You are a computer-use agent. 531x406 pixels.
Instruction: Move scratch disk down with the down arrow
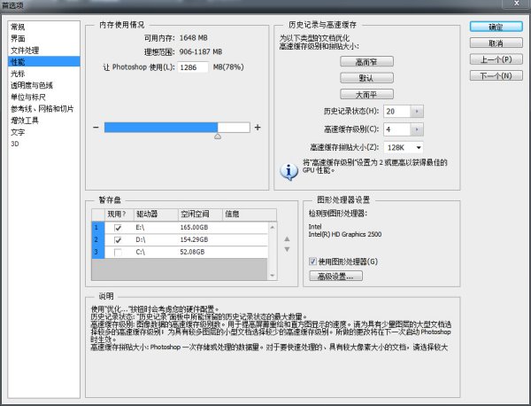[x=287, y=249]
